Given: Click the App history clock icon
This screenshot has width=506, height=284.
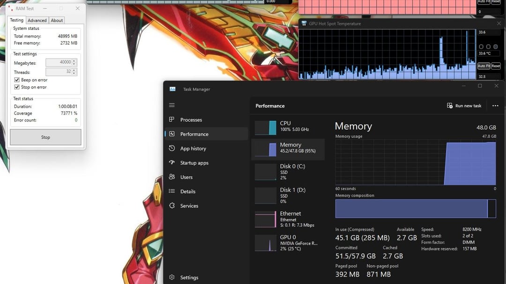Looking at the screenshot, I should [x=171, y=148].
